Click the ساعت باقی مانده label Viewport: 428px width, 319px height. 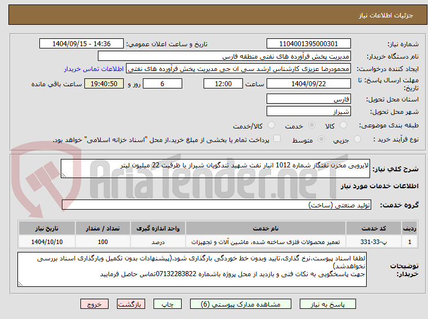click(x=57, y=84)
